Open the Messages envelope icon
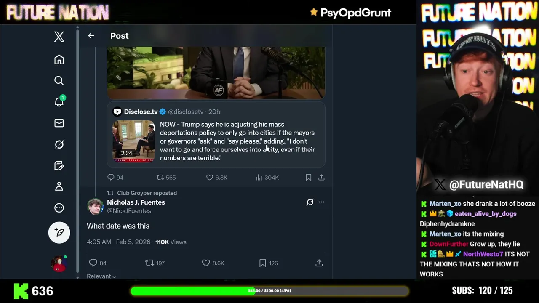Image resolution: width=539 pixels, height=303 pixels. tap(59, 123)
